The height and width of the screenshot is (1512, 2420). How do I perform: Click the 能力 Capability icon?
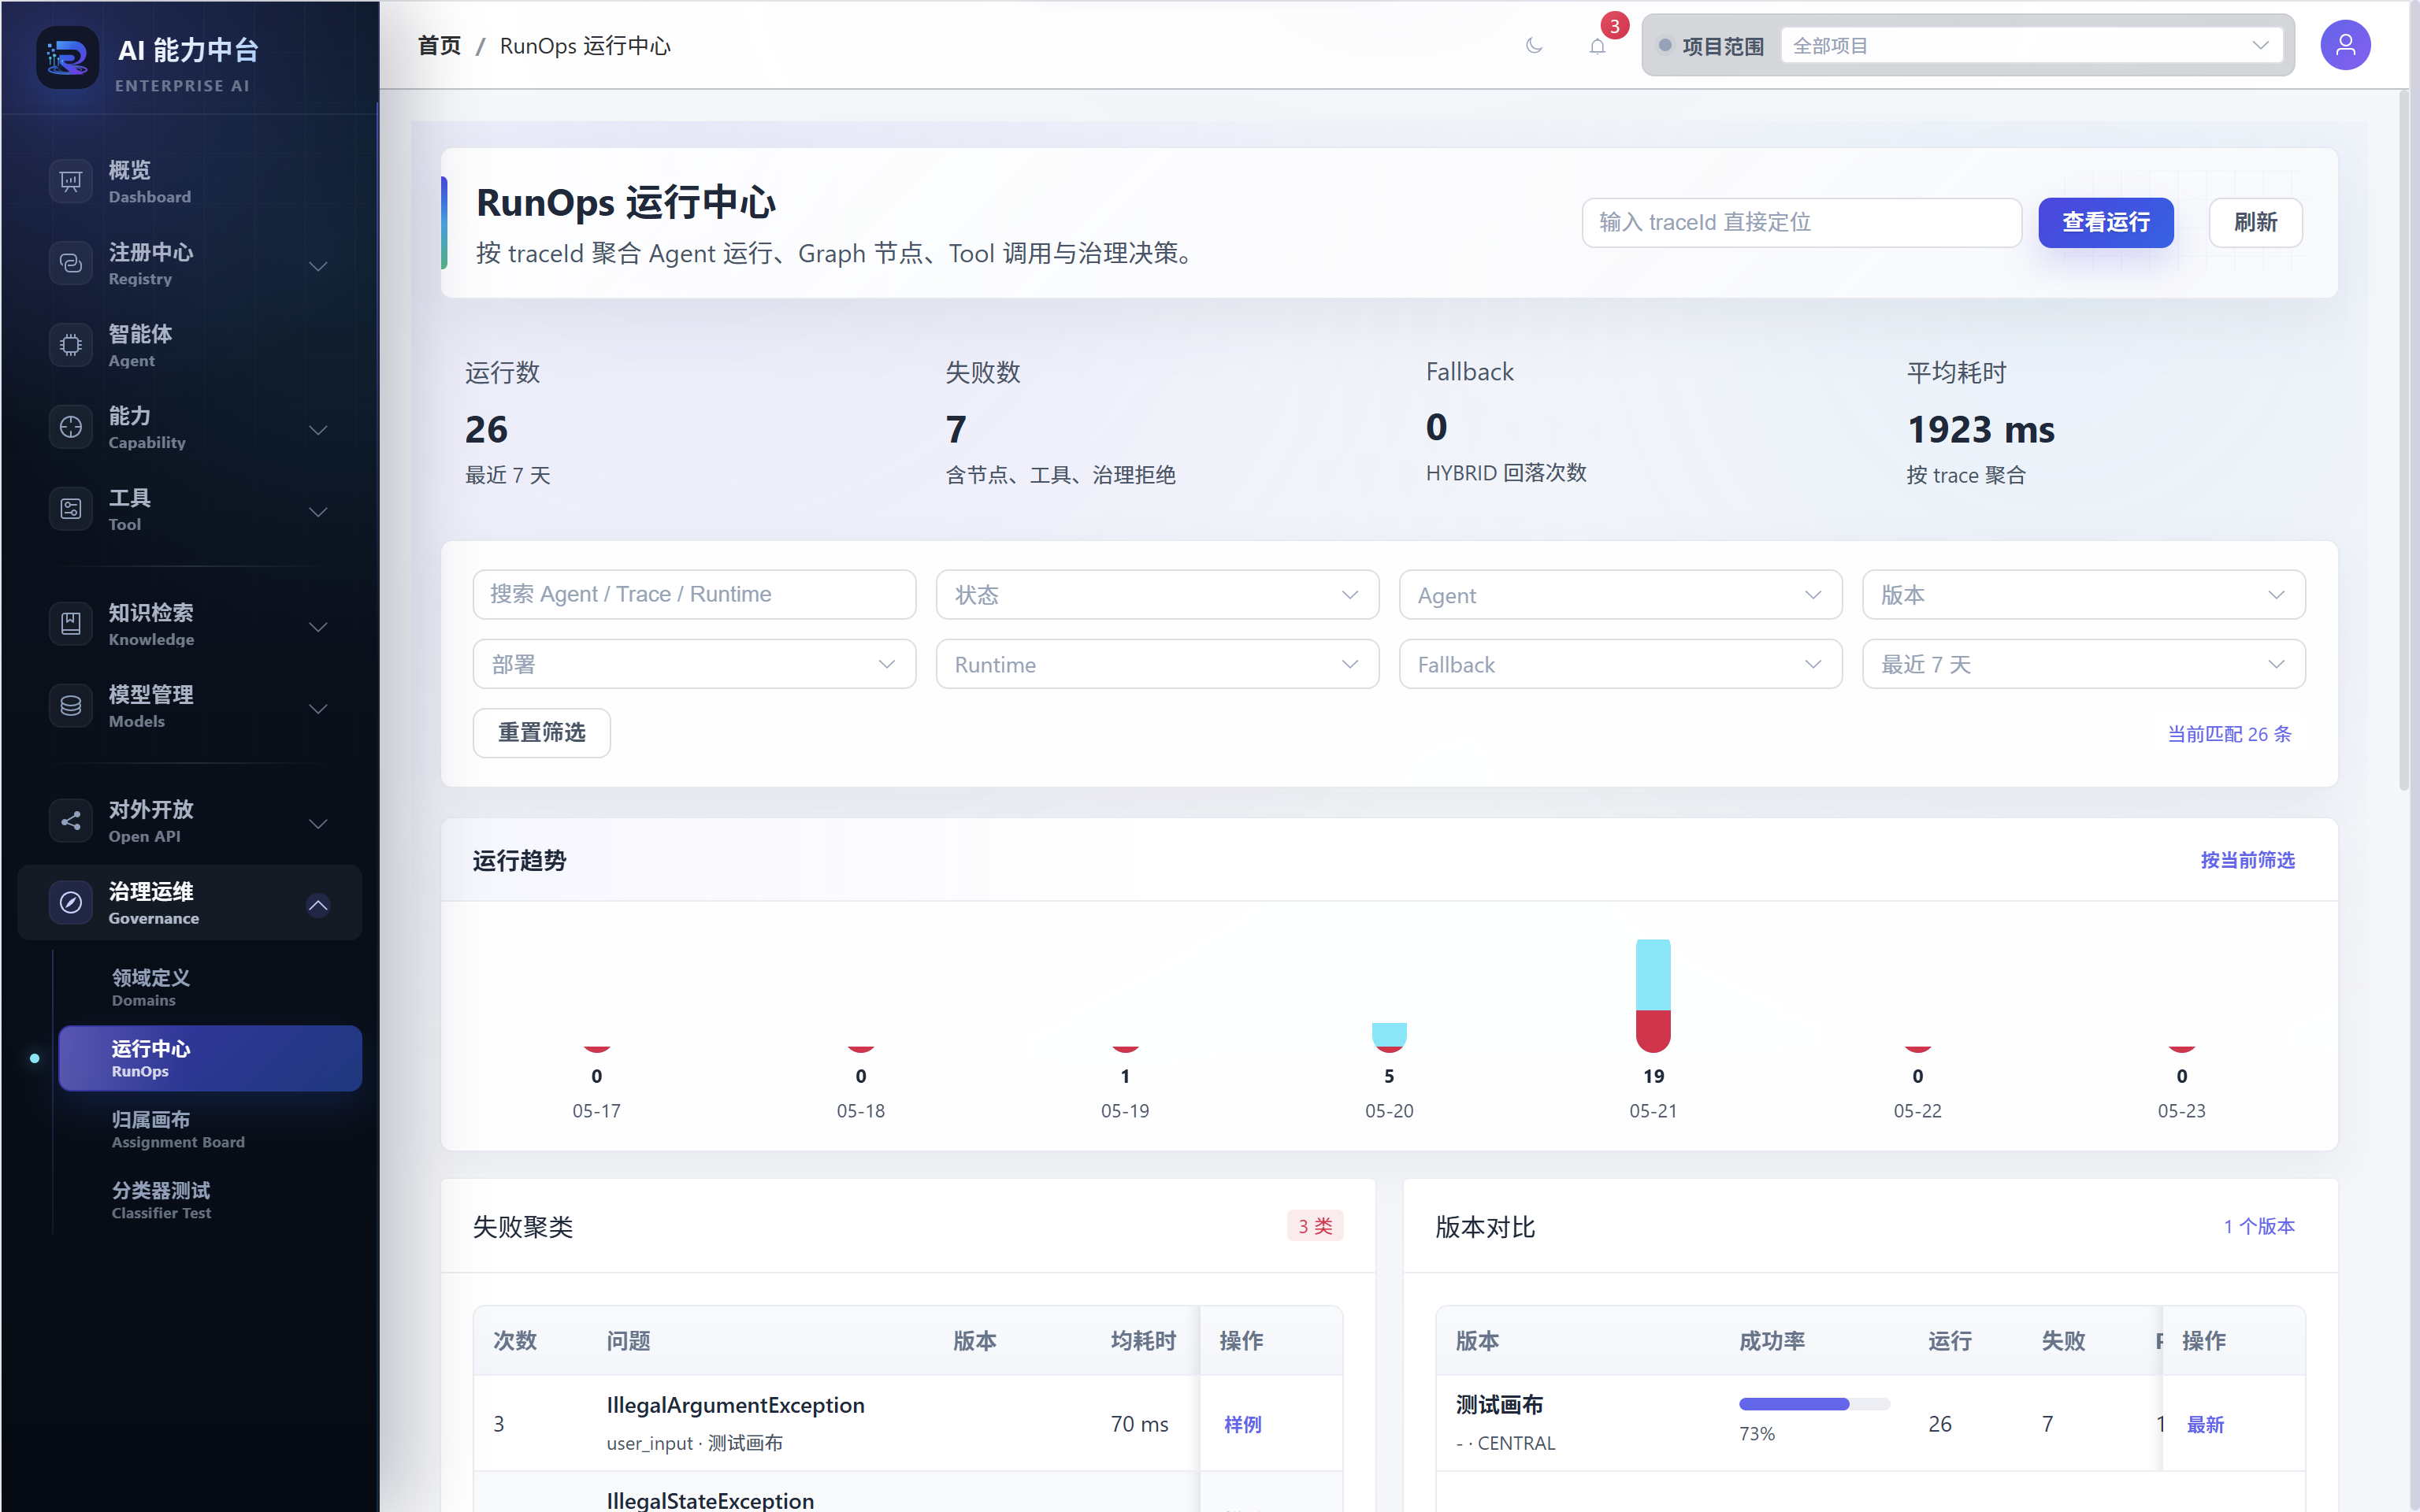pyautogui.click(x=71, y=427)
